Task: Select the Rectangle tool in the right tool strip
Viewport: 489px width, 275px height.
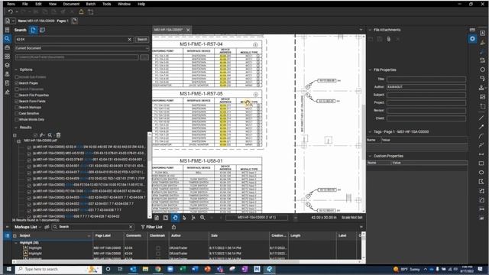Action: point(482,163)
